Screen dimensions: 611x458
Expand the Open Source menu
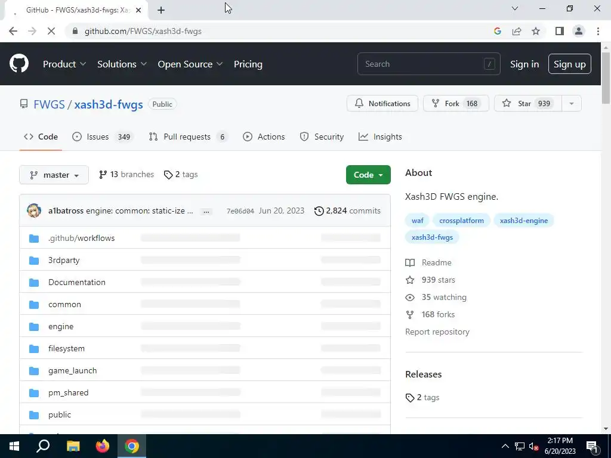[x=190, y=64]
